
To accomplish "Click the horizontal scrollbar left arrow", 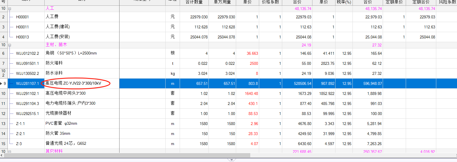I will click(x=2, y=155).
